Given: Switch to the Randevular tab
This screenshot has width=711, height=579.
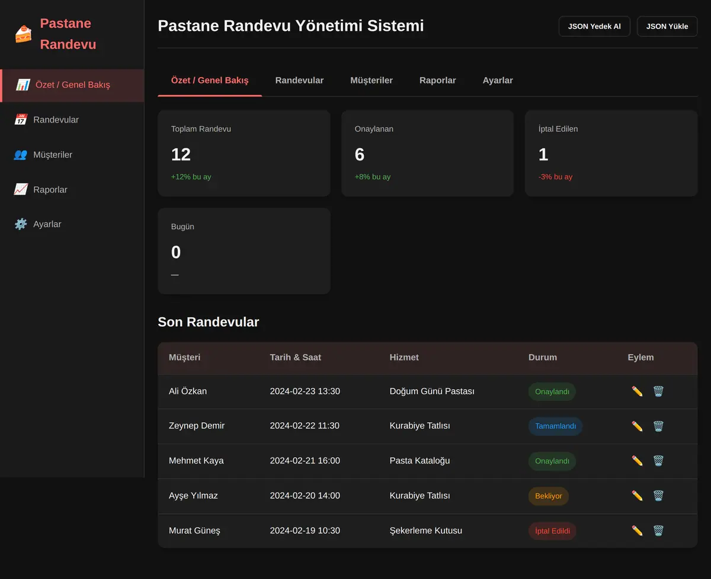Looking at the screenshot, I should click(299, 81).
